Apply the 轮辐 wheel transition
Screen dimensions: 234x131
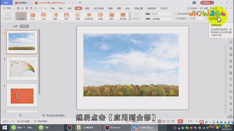click(100, 16)
